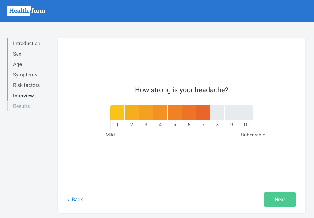Open the Age step in sidebar
The image size is (314, 218).
coord(17,64)
